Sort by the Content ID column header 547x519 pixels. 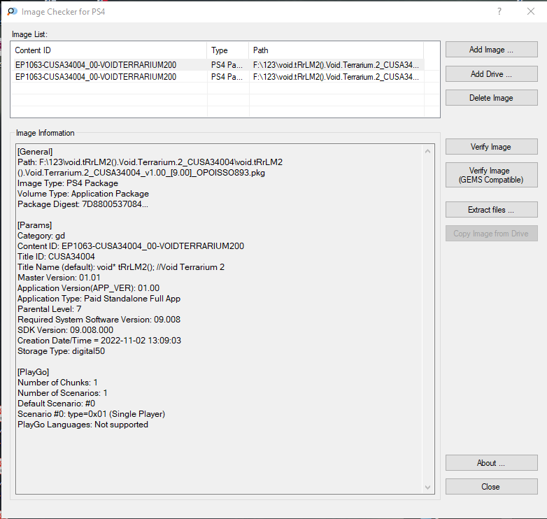pos(109,50)
